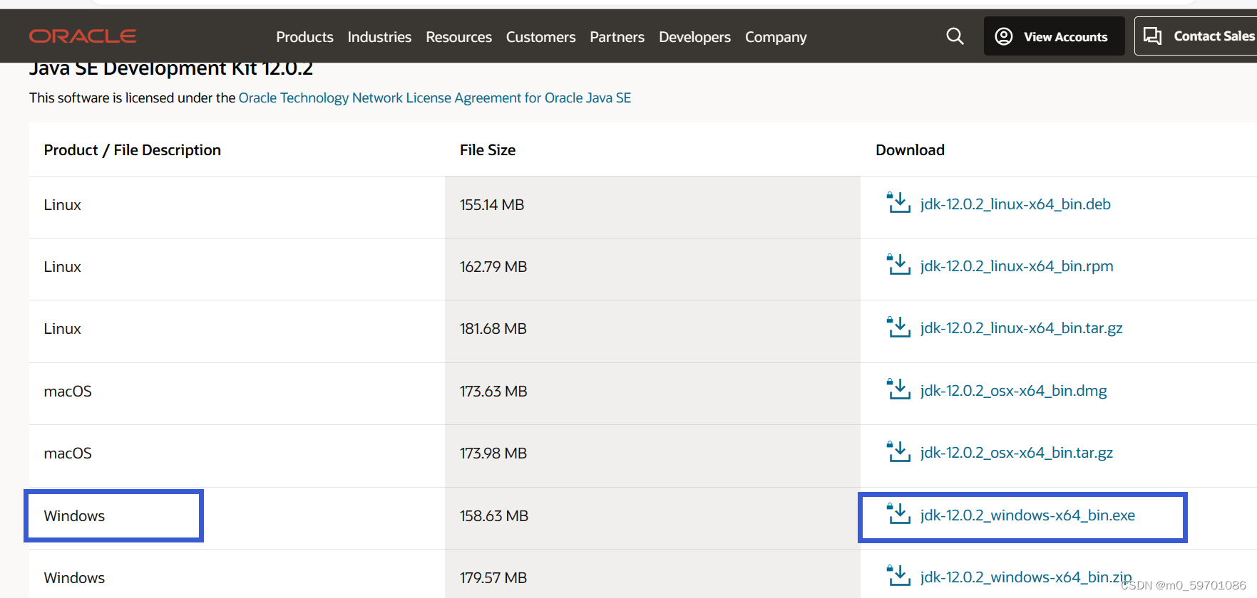Image resolution: width=1257 pixels, height=598 pixels.
Task: Open the Products menu
Action: [304, 37]
